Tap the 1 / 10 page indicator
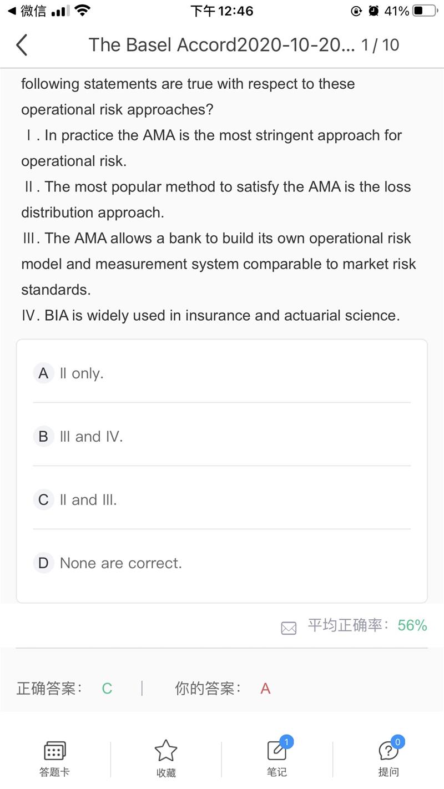 click(380, 45)
